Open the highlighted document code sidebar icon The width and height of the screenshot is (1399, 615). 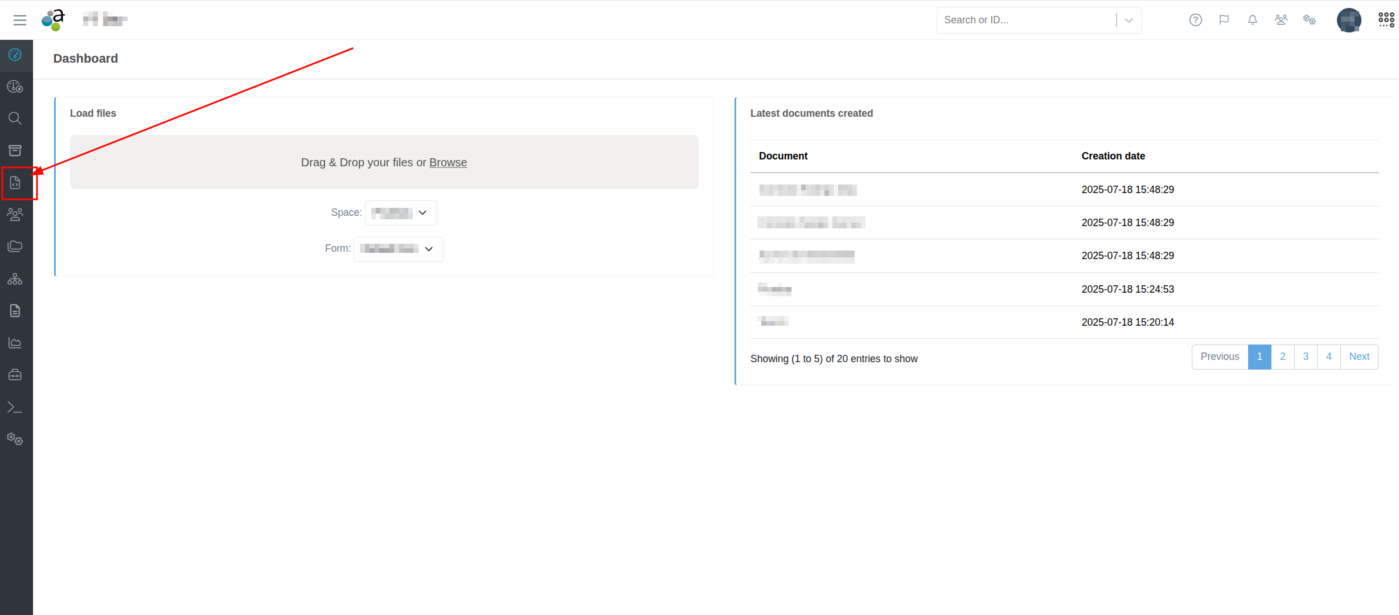tap(15, 183)
